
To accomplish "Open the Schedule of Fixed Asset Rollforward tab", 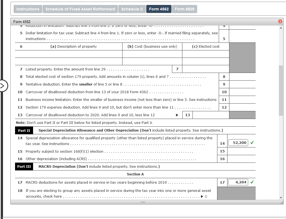I will click(x=80, y=9).
